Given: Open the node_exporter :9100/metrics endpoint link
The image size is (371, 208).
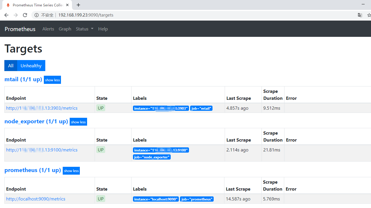Looking at the screenshot, I should coord(42,150).
